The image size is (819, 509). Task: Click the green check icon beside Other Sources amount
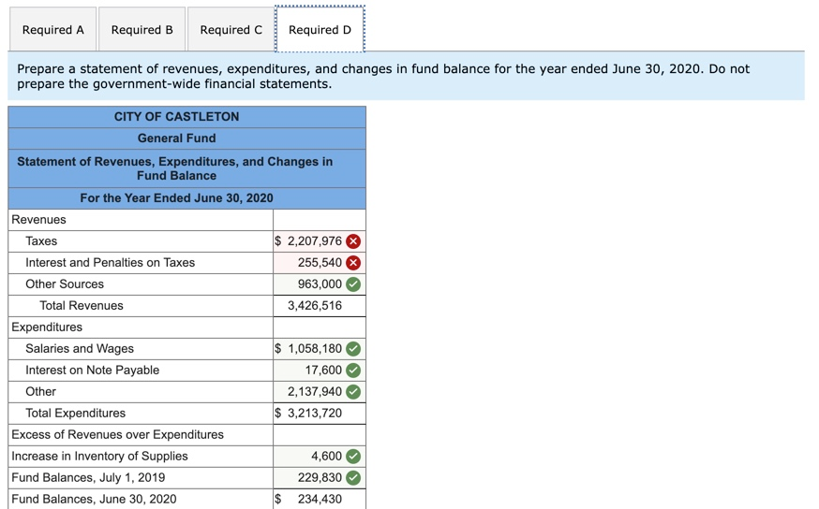pyautogui.click(x=353, y=284)
